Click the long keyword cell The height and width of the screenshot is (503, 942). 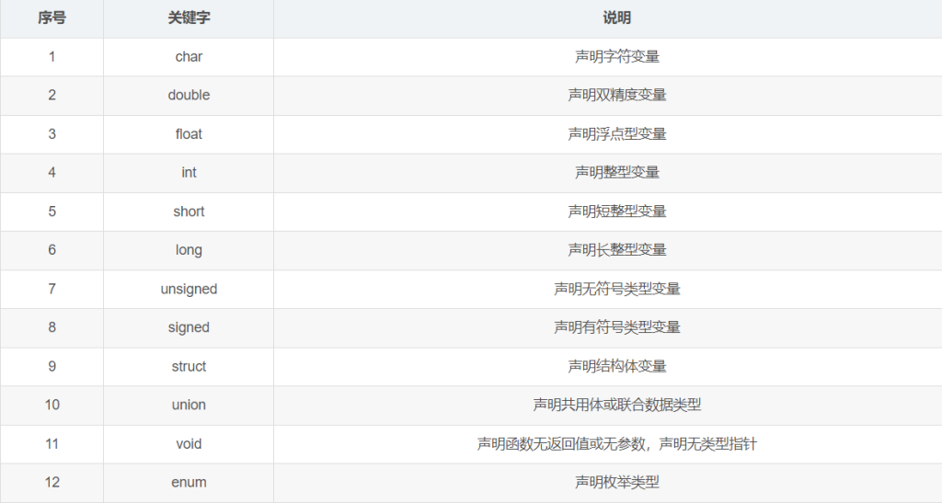coord(189,250)
